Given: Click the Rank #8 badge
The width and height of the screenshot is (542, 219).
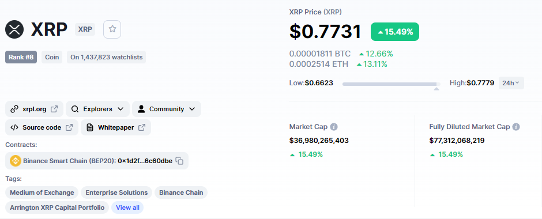Looking at the screenshot, I should (21, 57).
